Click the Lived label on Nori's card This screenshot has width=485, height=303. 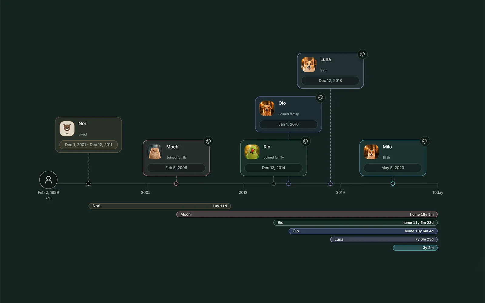[x=82, y=135]
